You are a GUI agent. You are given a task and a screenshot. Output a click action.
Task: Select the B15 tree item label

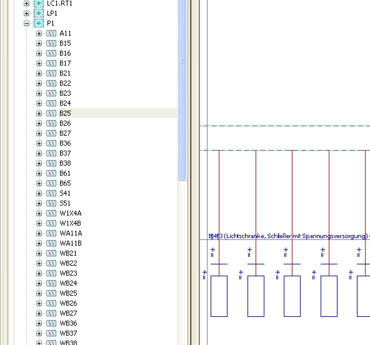point(65,43)
